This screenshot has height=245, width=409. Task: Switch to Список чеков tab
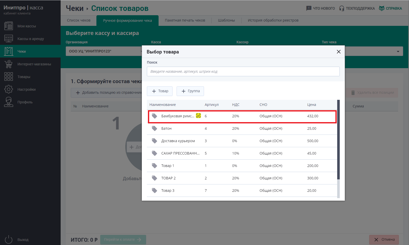tap(79, 20)
